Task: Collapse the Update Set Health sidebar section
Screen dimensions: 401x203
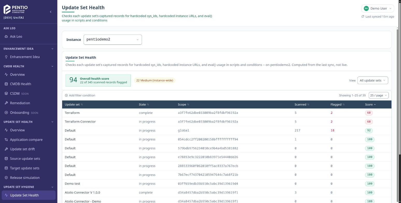Action: click(x=52, y=122)
